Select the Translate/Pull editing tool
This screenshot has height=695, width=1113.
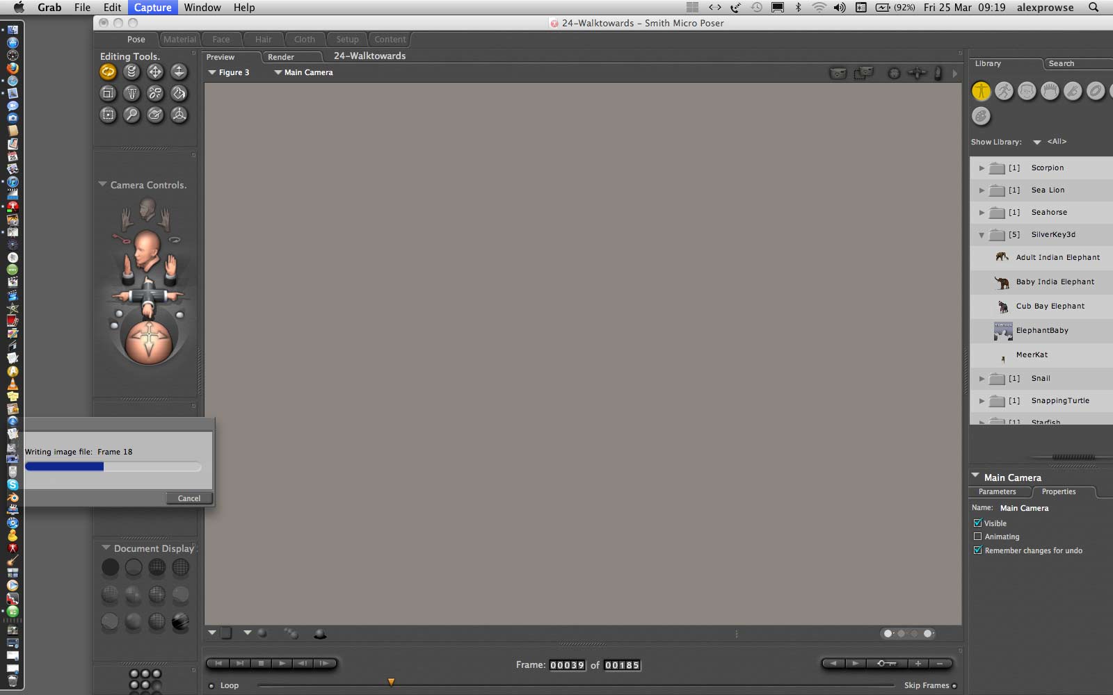155,72
